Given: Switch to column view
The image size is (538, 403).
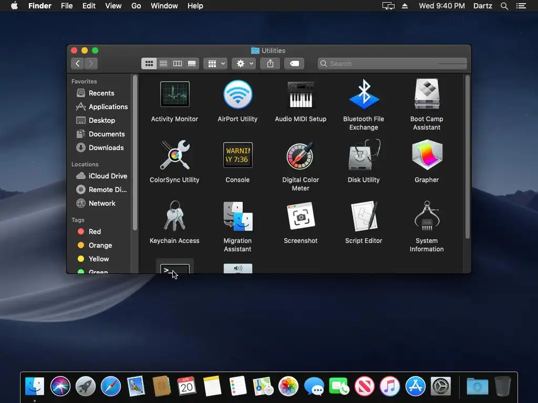Looking at the screenshot, I should click(x=178, y=63).
